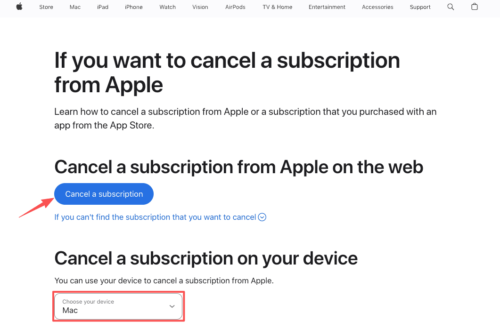The height and width of the screenshot is (329, 500).
Task: Open the shopping bag icon
Action: [x=475, y=7]
